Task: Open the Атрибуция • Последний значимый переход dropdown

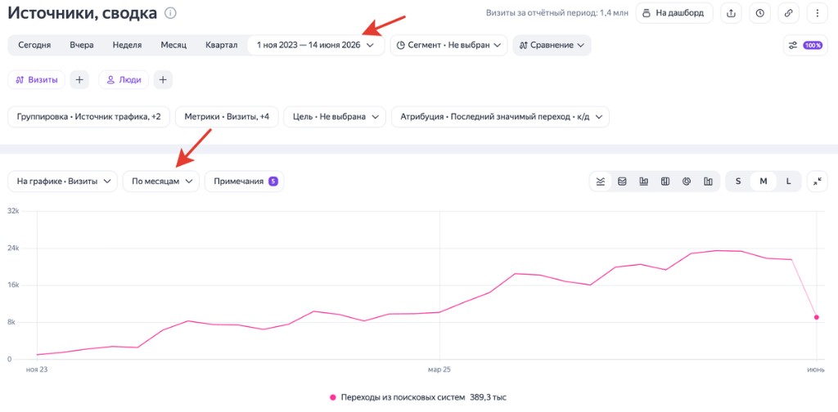Action: coord(500,116)
